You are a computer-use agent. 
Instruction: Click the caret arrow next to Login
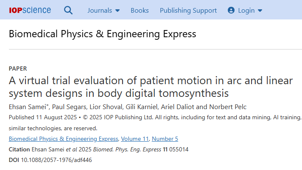tap(260, 11)
